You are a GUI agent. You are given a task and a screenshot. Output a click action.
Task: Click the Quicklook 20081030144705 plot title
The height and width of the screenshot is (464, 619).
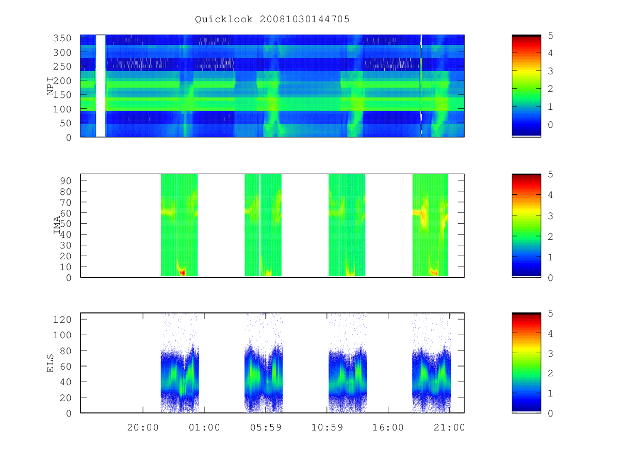tap(272, 20)
